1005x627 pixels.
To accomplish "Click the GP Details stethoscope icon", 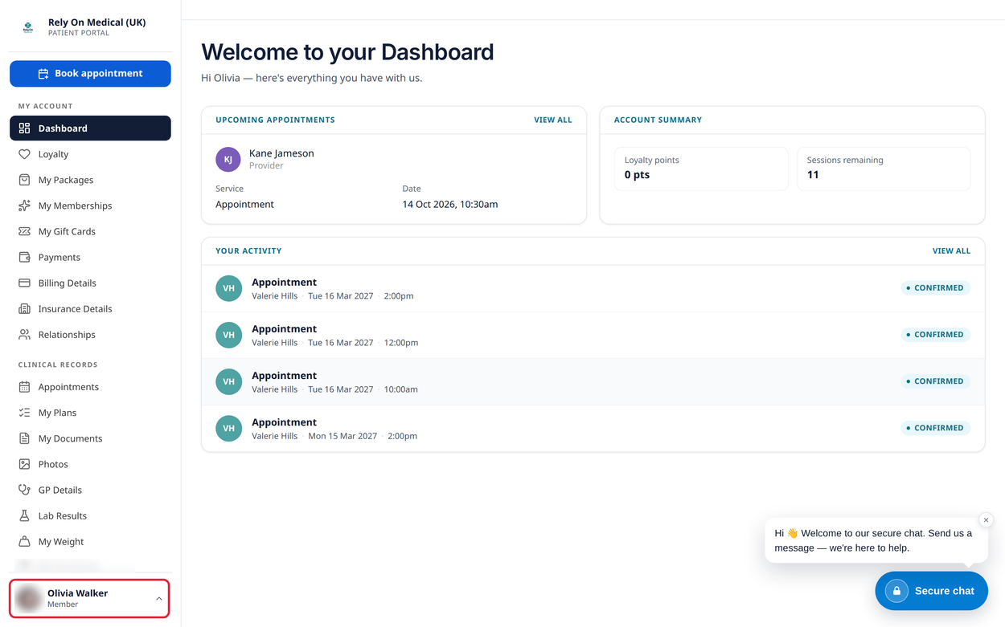I will [24, 490].
